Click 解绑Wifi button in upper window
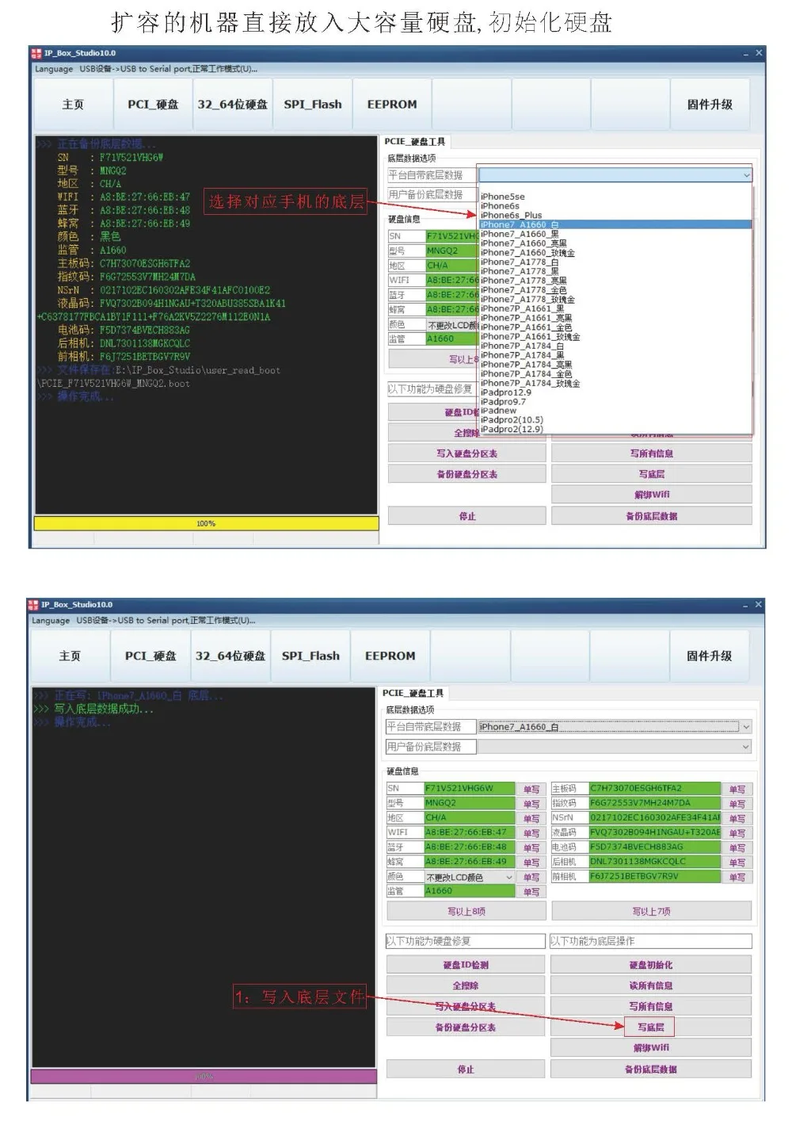 (x=651, y=495)
